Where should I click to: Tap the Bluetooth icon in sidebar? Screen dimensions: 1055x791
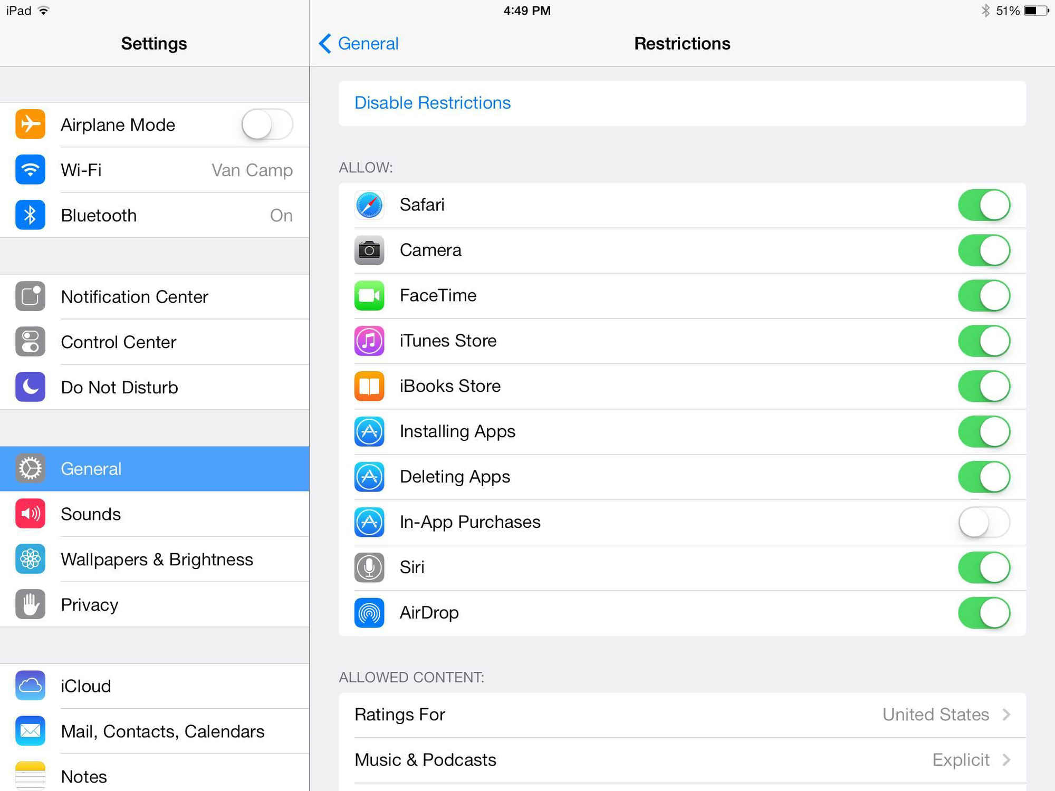pos(30,215)
